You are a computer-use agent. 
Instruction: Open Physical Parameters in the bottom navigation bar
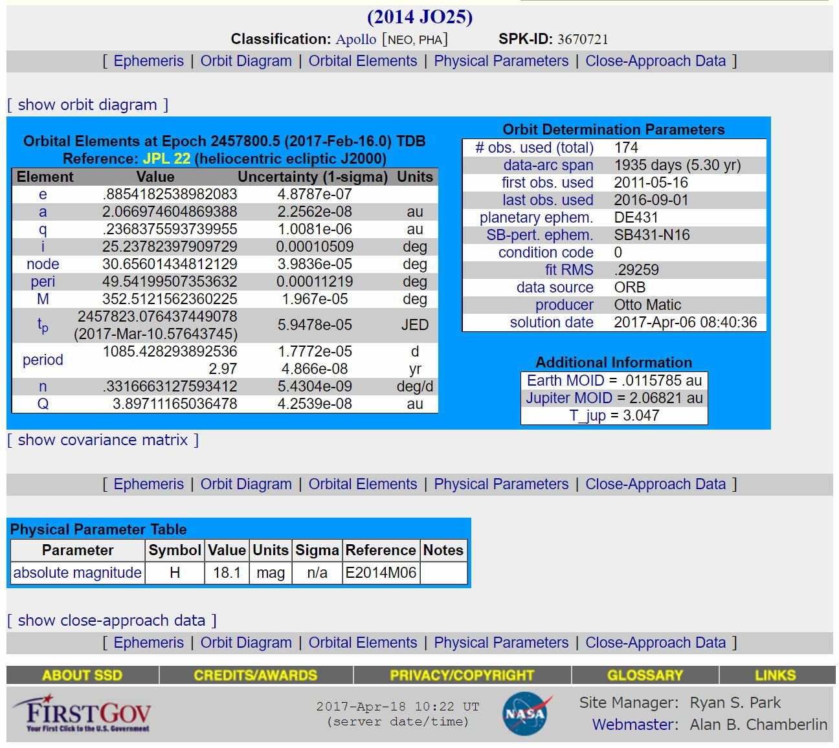tap(502, 643)
